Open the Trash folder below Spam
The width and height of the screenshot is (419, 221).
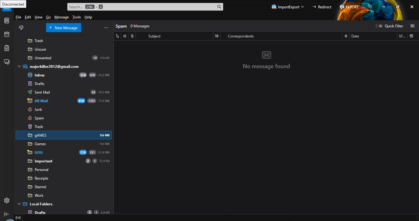[63, 127]
